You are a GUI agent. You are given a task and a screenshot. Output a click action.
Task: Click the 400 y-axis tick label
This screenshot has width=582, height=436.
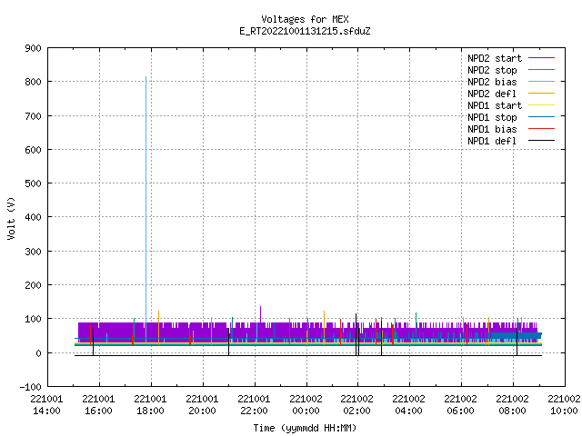33,217
